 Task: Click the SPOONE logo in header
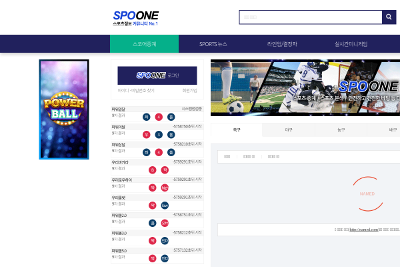pos(136,18)
